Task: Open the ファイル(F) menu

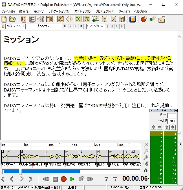Action: point(8,12)
